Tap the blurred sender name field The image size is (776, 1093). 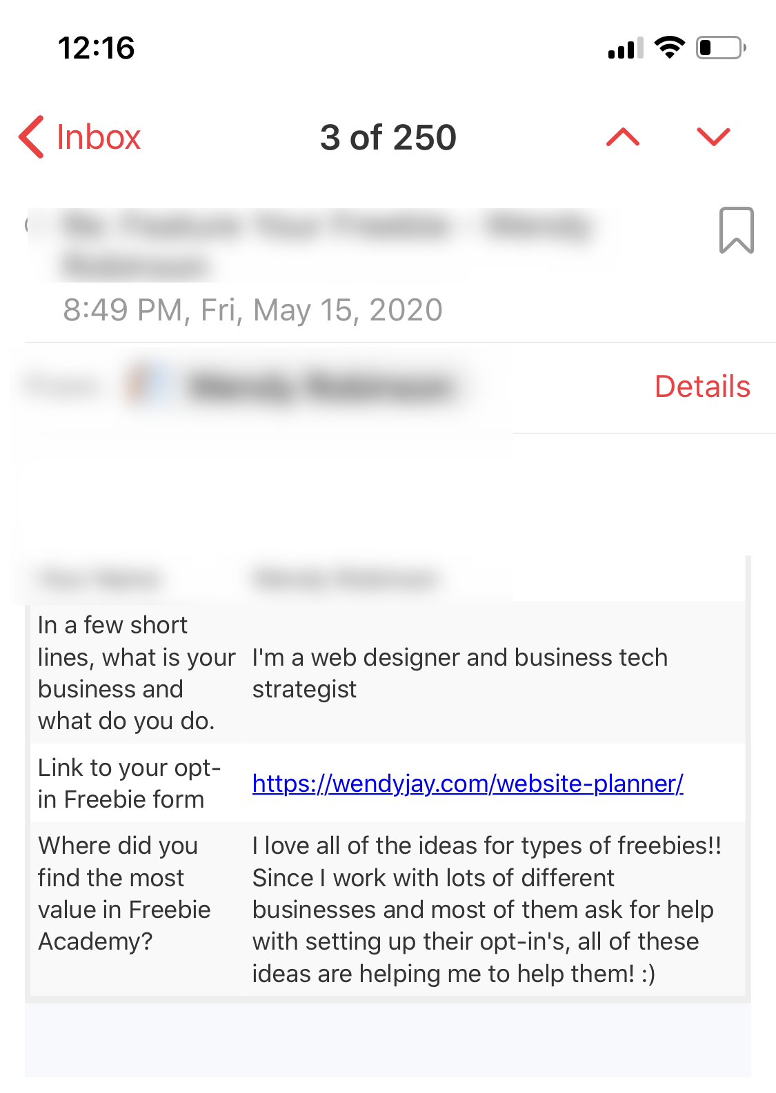click(321, 386)
